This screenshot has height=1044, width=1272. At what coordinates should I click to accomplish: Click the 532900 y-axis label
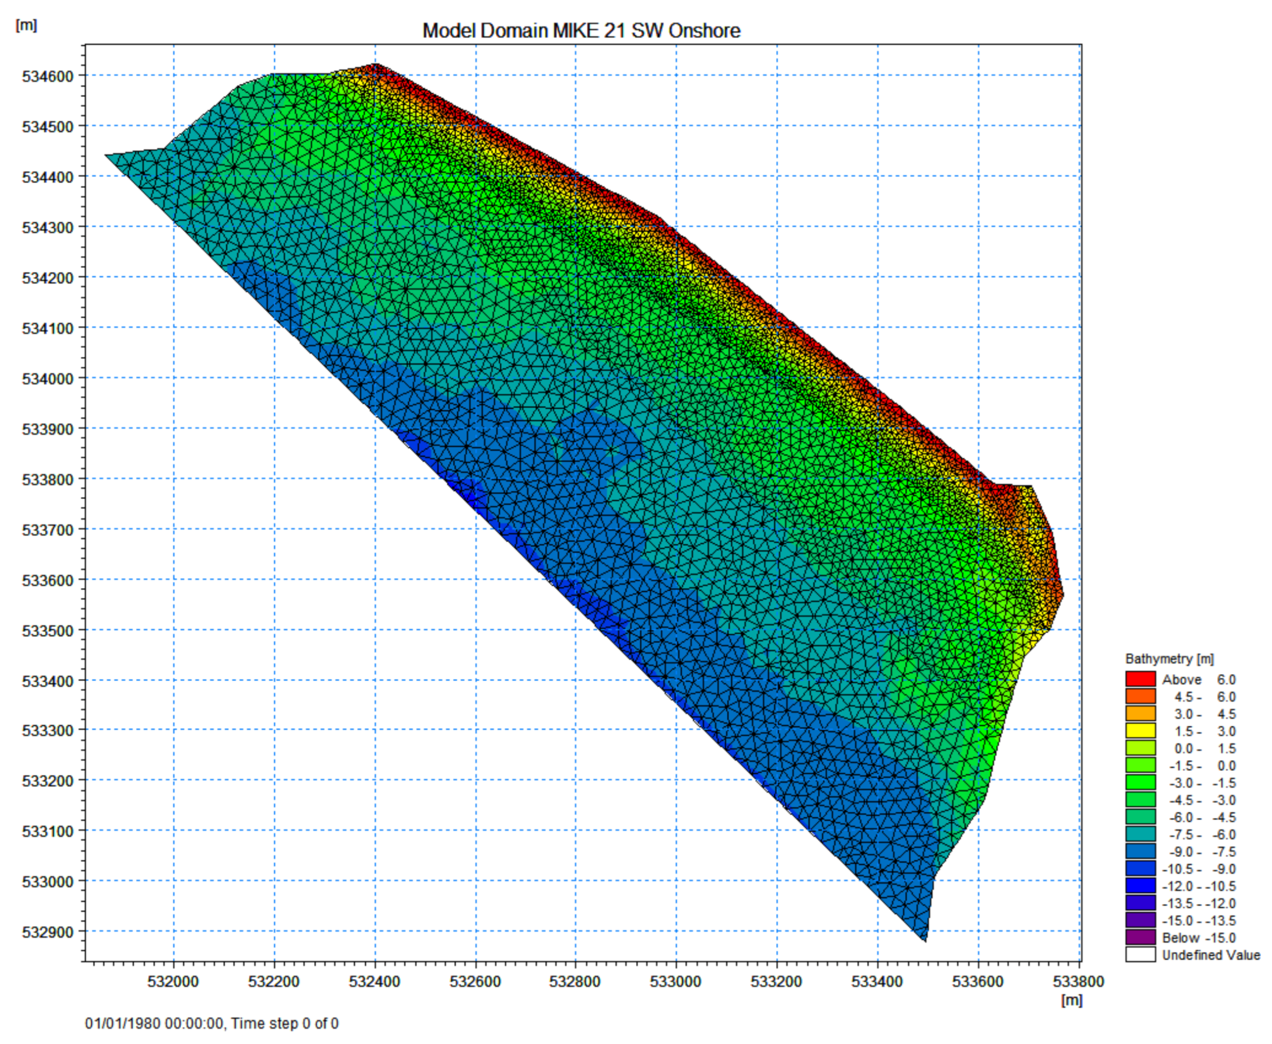coord(48,932)
